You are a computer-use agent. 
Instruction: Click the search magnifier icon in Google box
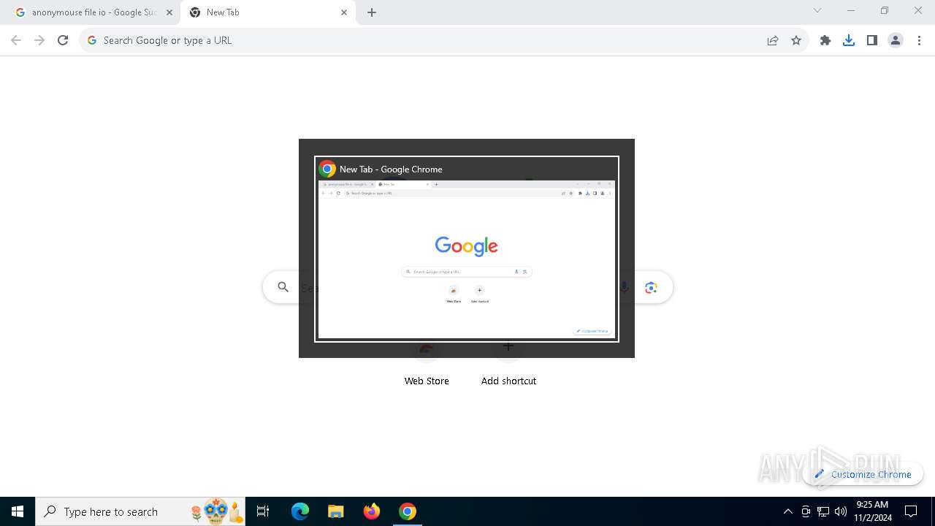pos(283,287)
